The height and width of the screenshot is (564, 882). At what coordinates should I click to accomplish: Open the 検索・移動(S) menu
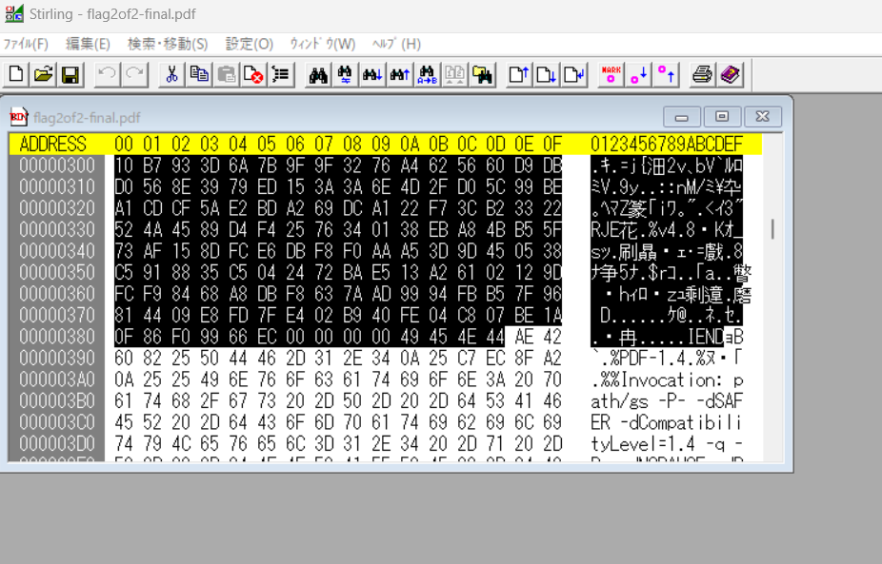(168, 44)
